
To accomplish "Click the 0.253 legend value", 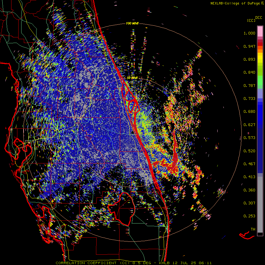I will pos(249,216).
